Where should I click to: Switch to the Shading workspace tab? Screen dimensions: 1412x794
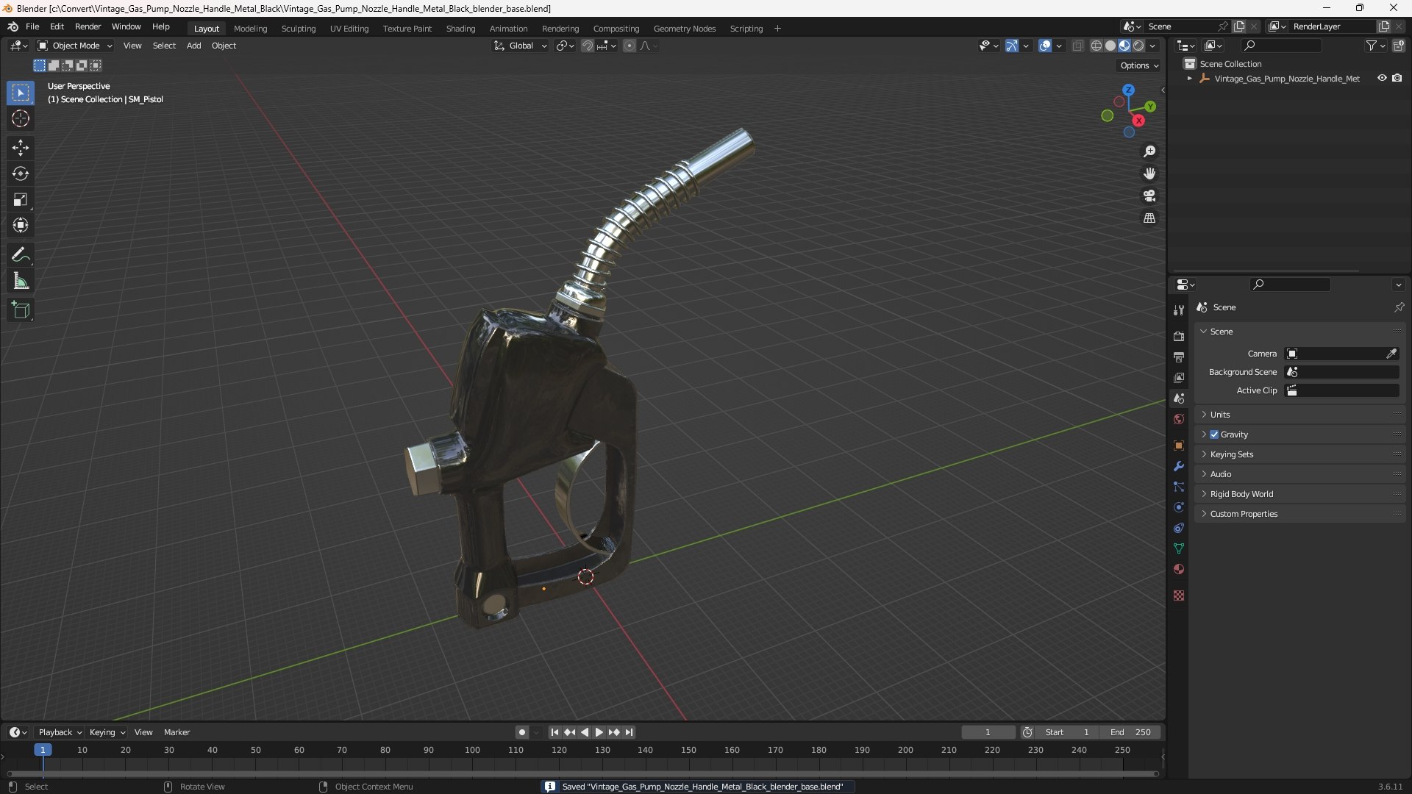[460, 29]
